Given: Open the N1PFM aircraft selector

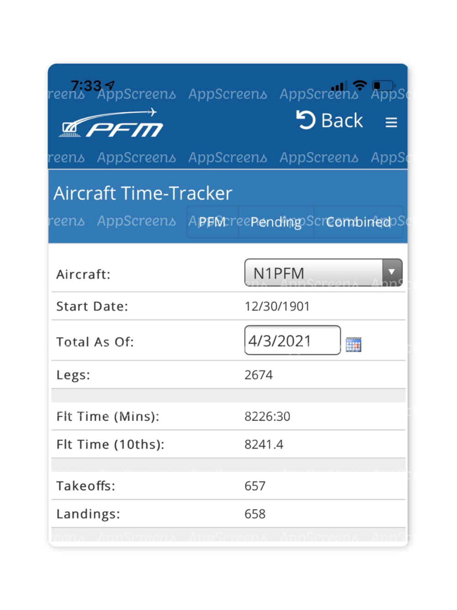Looking at the screenshot, I should click(x=324, y=273).
